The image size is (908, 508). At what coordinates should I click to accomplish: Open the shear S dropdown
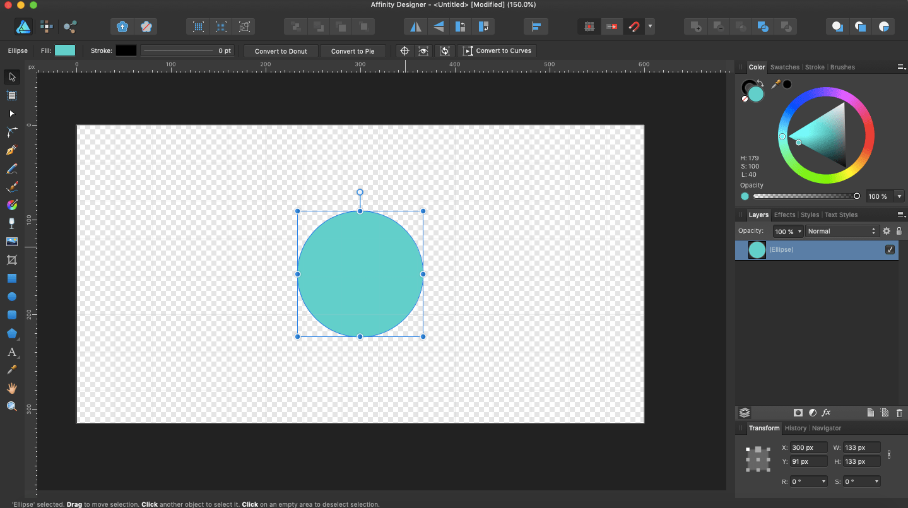click(x=876, y=481)
